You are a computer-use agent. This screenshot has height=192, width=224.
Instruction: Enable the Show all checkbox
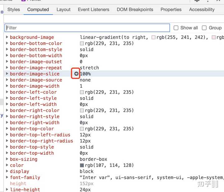[176, 28]
